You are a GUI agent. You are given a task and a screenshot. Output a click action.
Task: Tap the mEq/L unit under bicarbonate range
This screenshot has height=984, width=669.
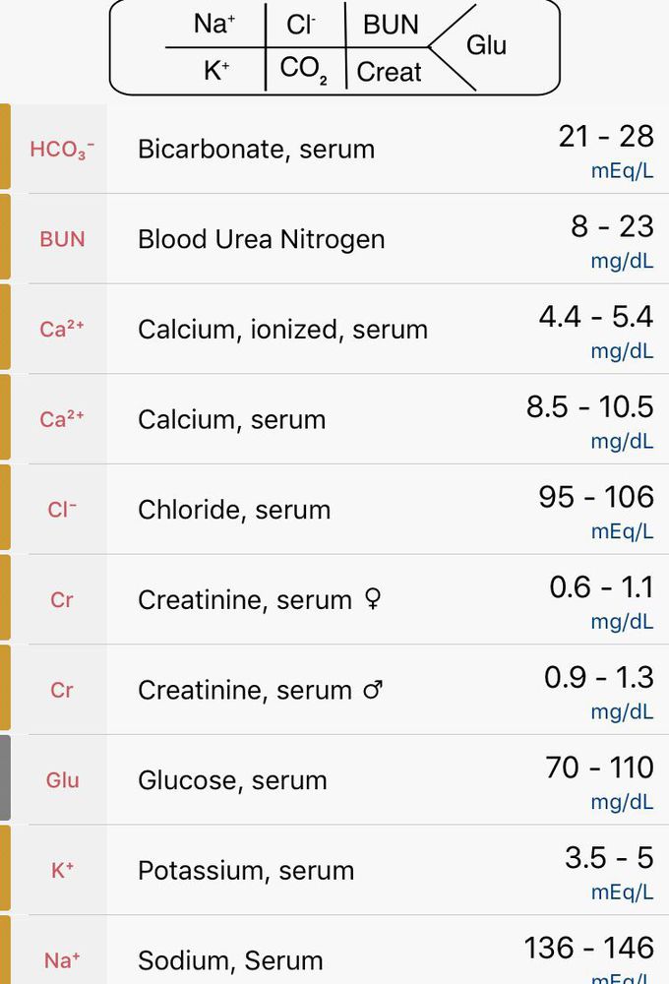[x=622, y=171]
